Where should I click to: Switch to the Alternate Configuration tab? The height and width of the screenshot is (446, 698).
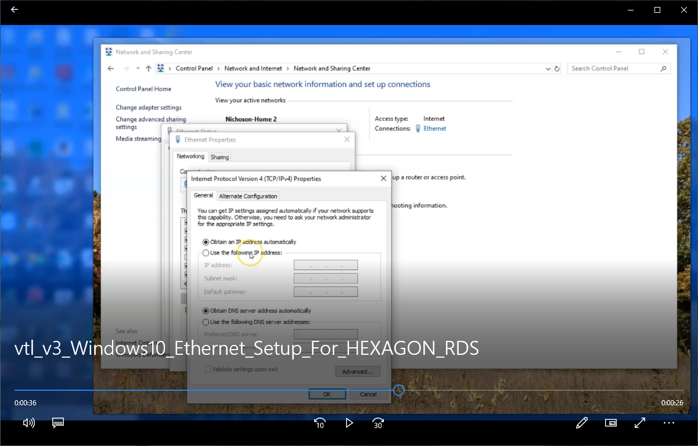point(248,196)
